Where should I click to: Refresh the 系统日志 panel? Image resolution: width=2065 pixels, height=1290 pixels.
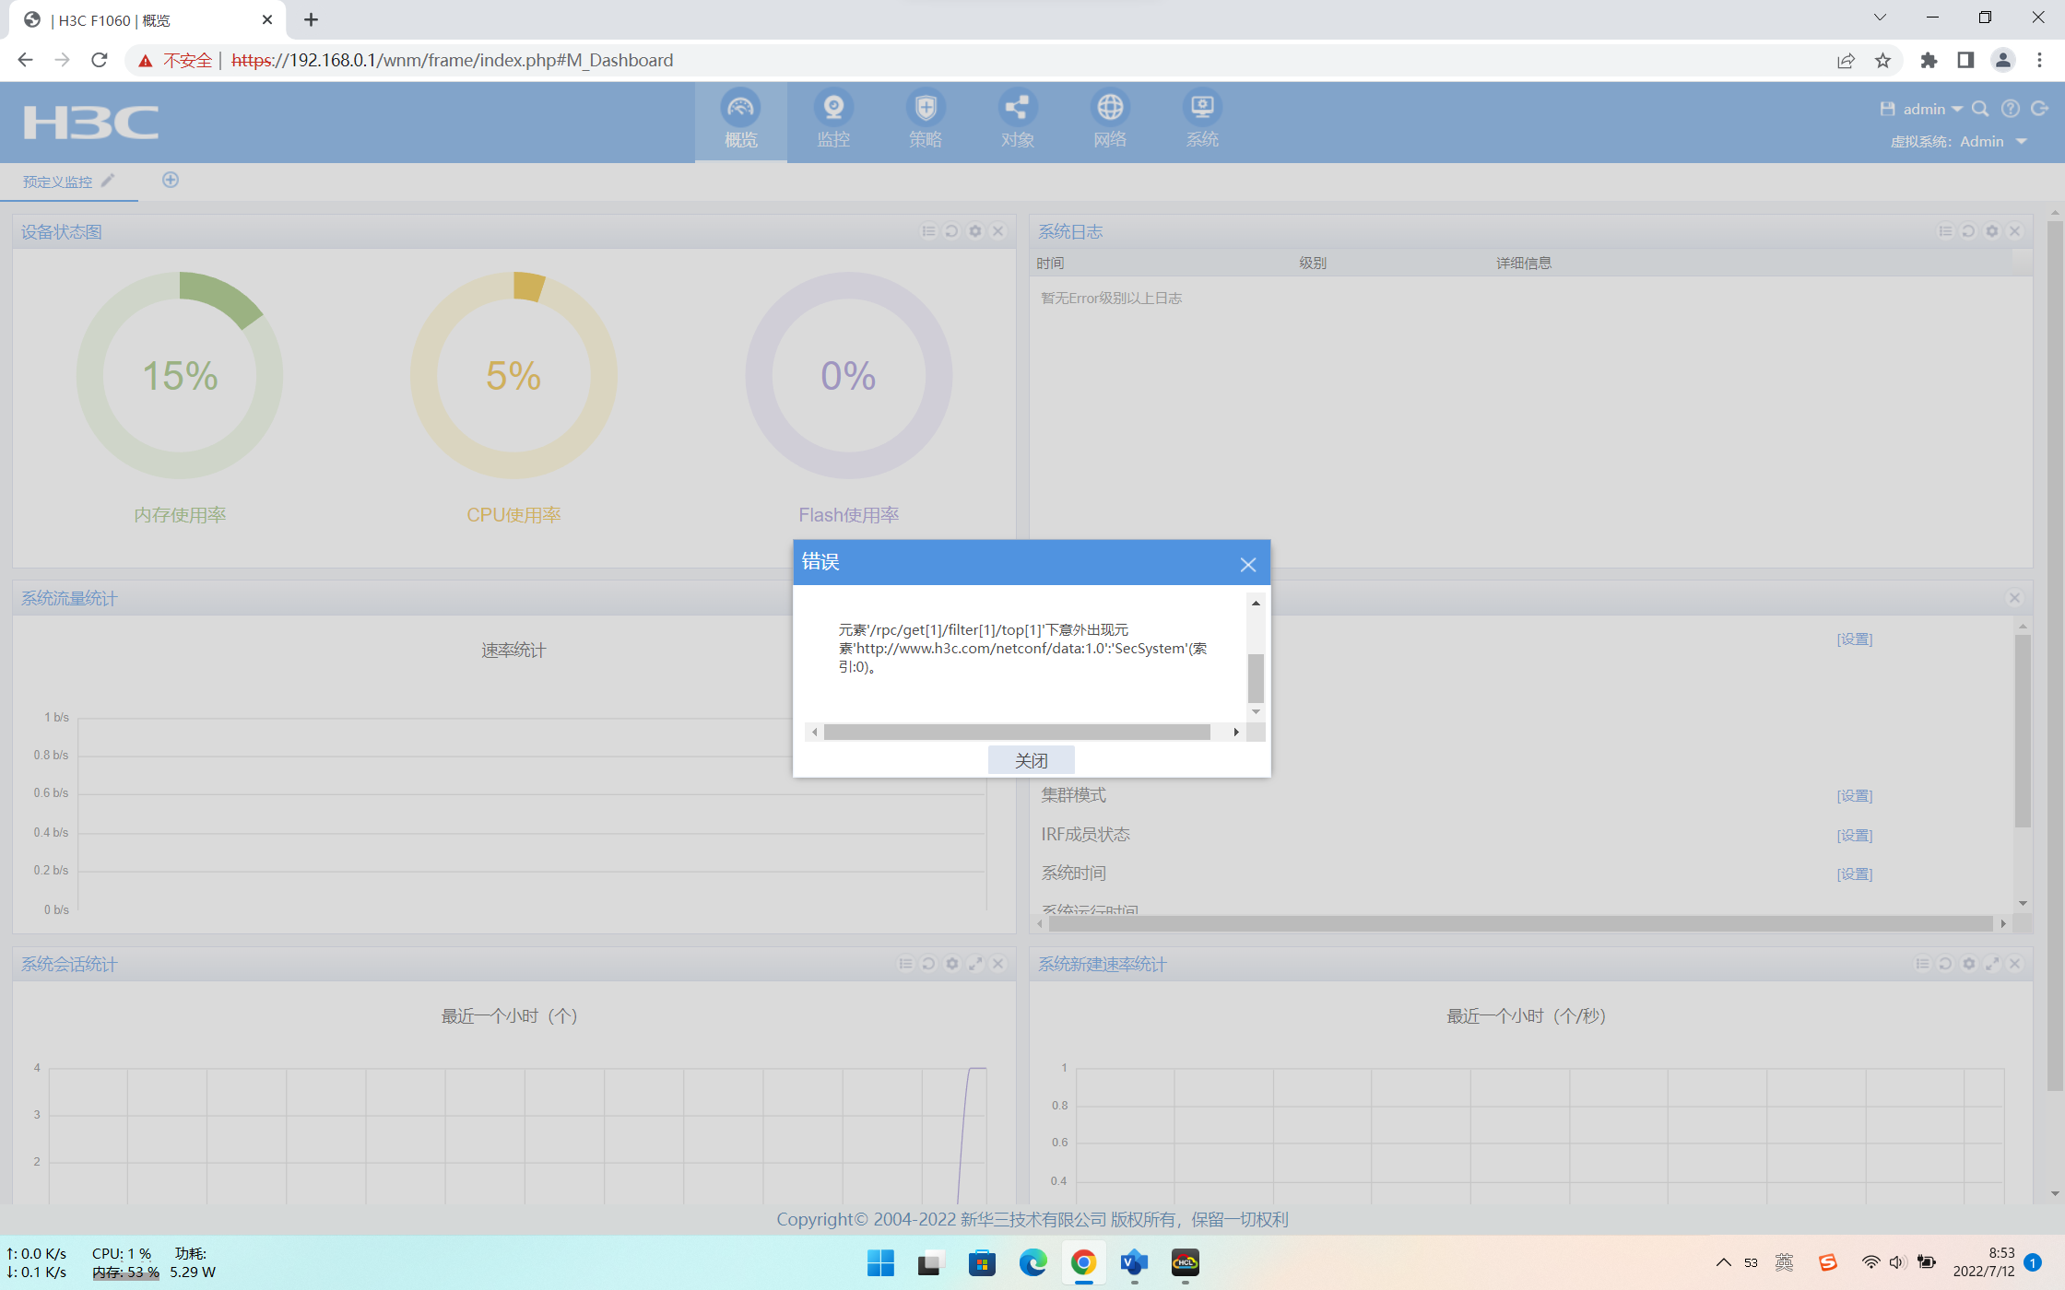1968,231
